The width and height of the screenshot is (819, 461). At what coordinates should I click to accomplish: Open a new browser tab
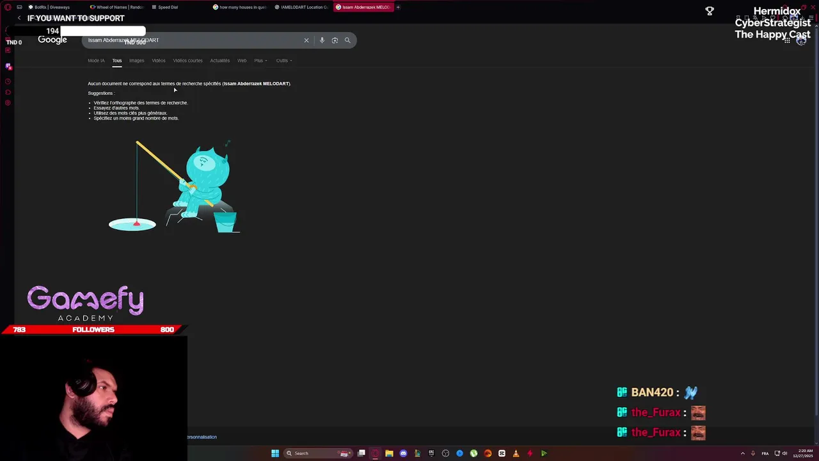[x=398, y=7]
